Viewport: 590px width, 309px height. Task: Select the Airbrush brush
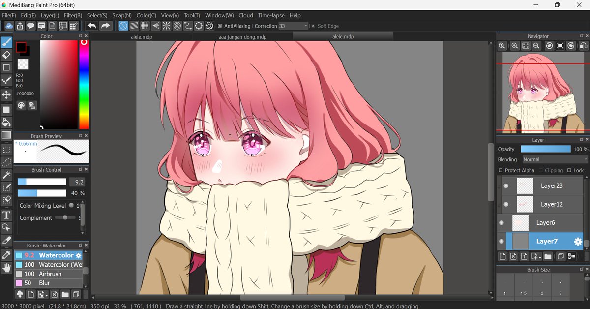point(49,274)
